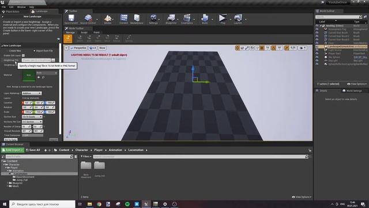Toggle the Enable Edit Layers checkbox
369x208 pixels.
coord(23,55)
